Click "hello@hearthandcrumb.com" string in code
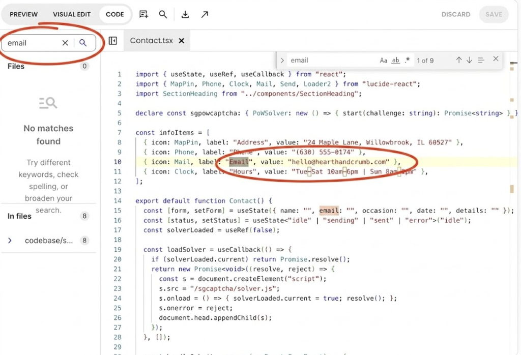 338,162
